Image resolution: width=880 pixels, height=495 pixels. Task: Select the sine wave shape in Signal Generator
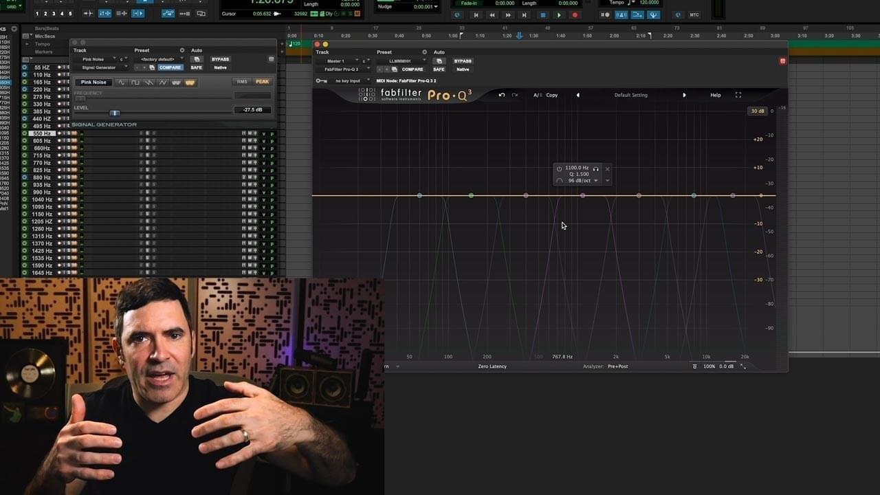click(122, 82)
